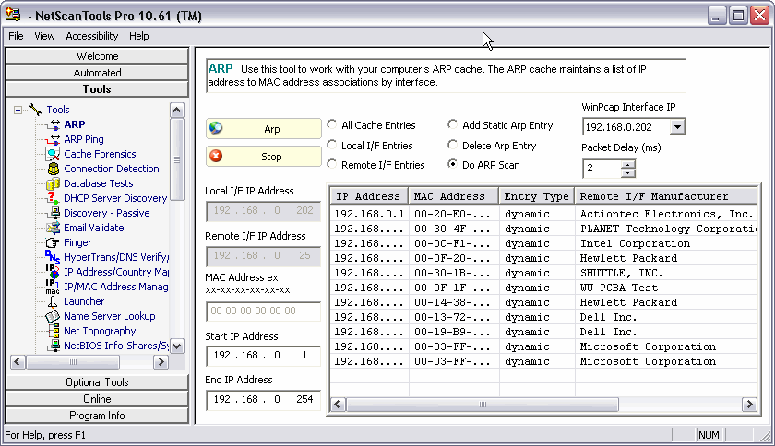Open the Connection Detection tool icon

tap(53, 169)
